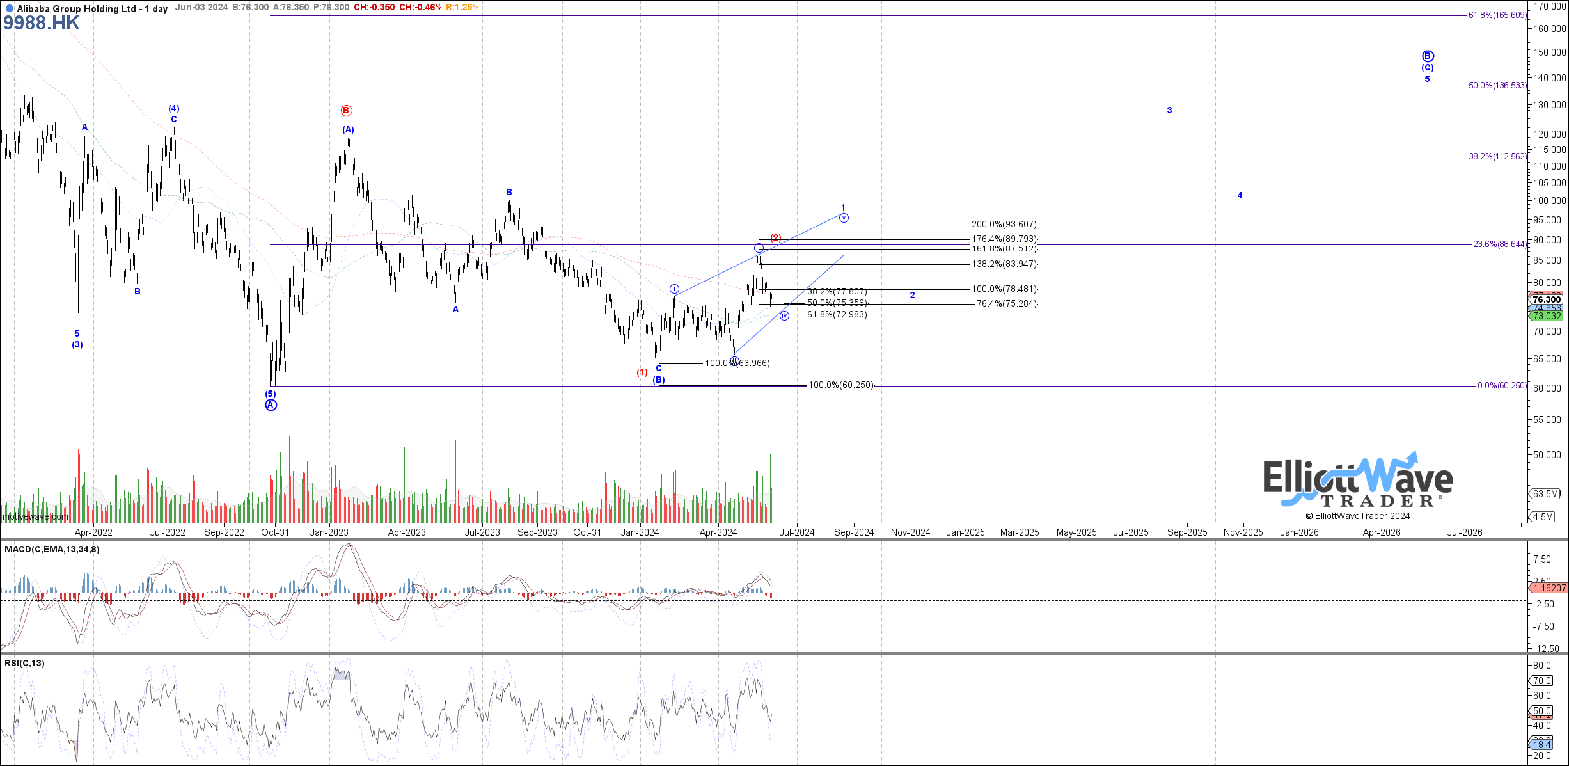Click circled iv marker near 61.8% level
Image resolution: width=1569 pixels, height=766 pixels.
click(785, 316)
